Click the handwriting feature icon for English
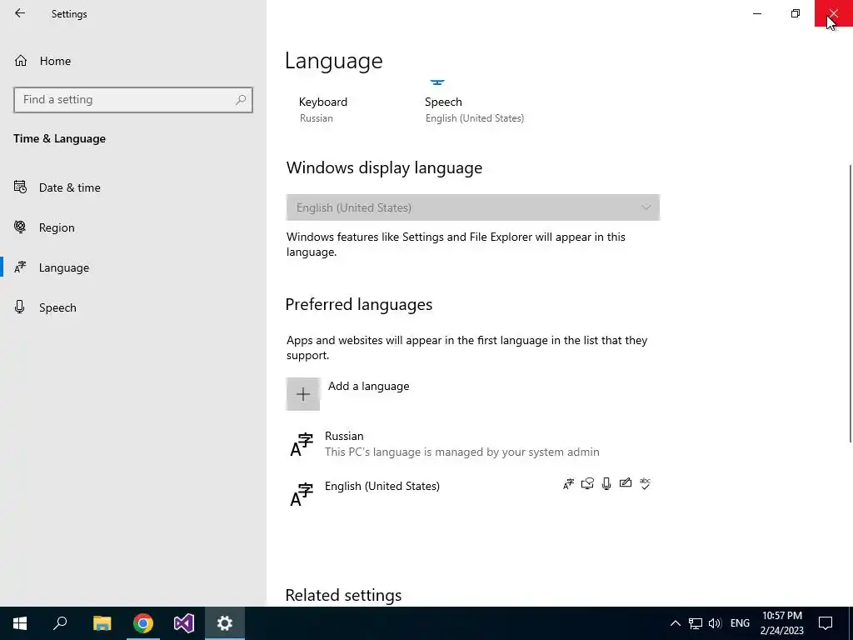The image size is (853, 640). point(626,483)
